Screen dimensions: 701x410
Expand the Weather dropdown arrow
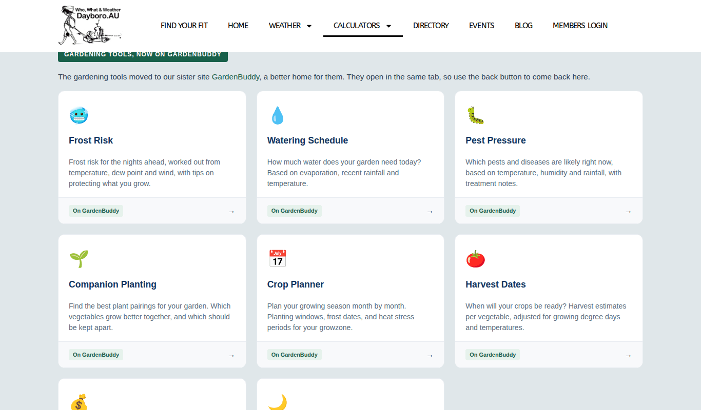(x=309, y=26)
